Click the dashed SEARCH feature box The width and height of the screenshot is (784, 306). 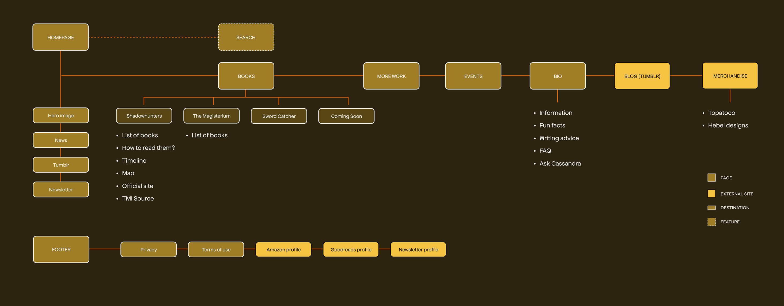[246, 37]
